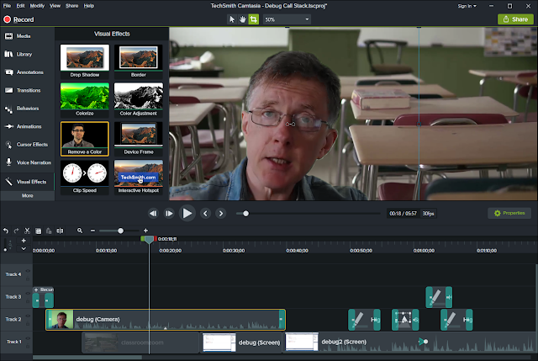Select the debug (Screen) clip
Viewport: 538px width, 361px height.
point(241,342)
